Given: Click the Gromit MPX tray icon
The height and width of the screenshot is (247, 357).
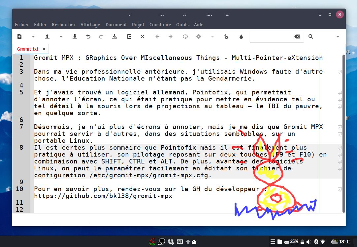Looking at the screenshot, I should (152, 242).
